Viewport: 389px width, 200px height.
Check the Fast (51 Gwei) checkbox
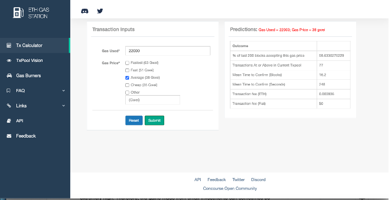(x=127, y=70)
